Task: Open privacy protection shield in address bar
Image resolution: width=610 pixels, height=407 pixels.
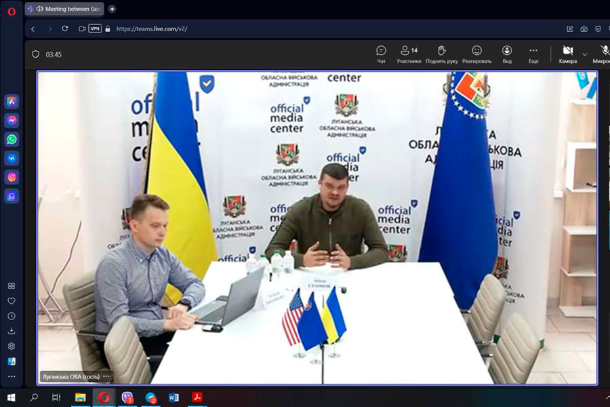Action: (x=598, y=28)
